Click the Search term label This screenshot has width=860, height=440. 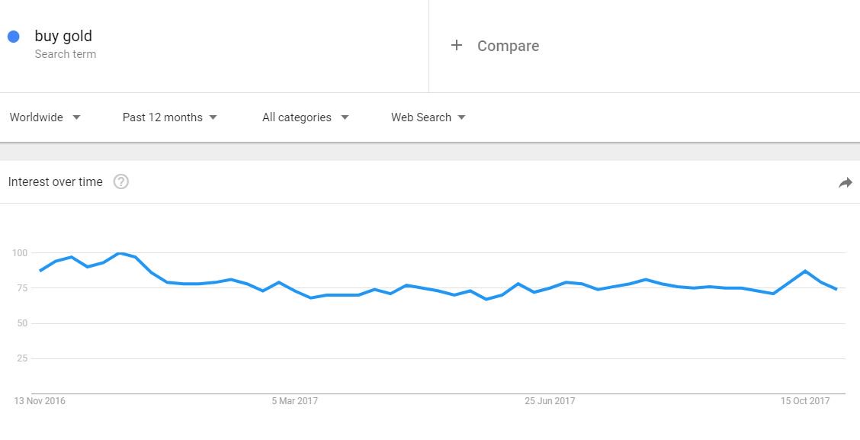pyautogui.click(x=66, y=54)
